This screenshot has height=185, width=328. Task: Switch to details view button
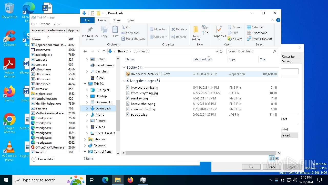click(272, 158)
